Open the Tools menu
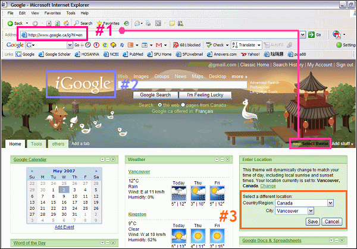 [71, 13]
